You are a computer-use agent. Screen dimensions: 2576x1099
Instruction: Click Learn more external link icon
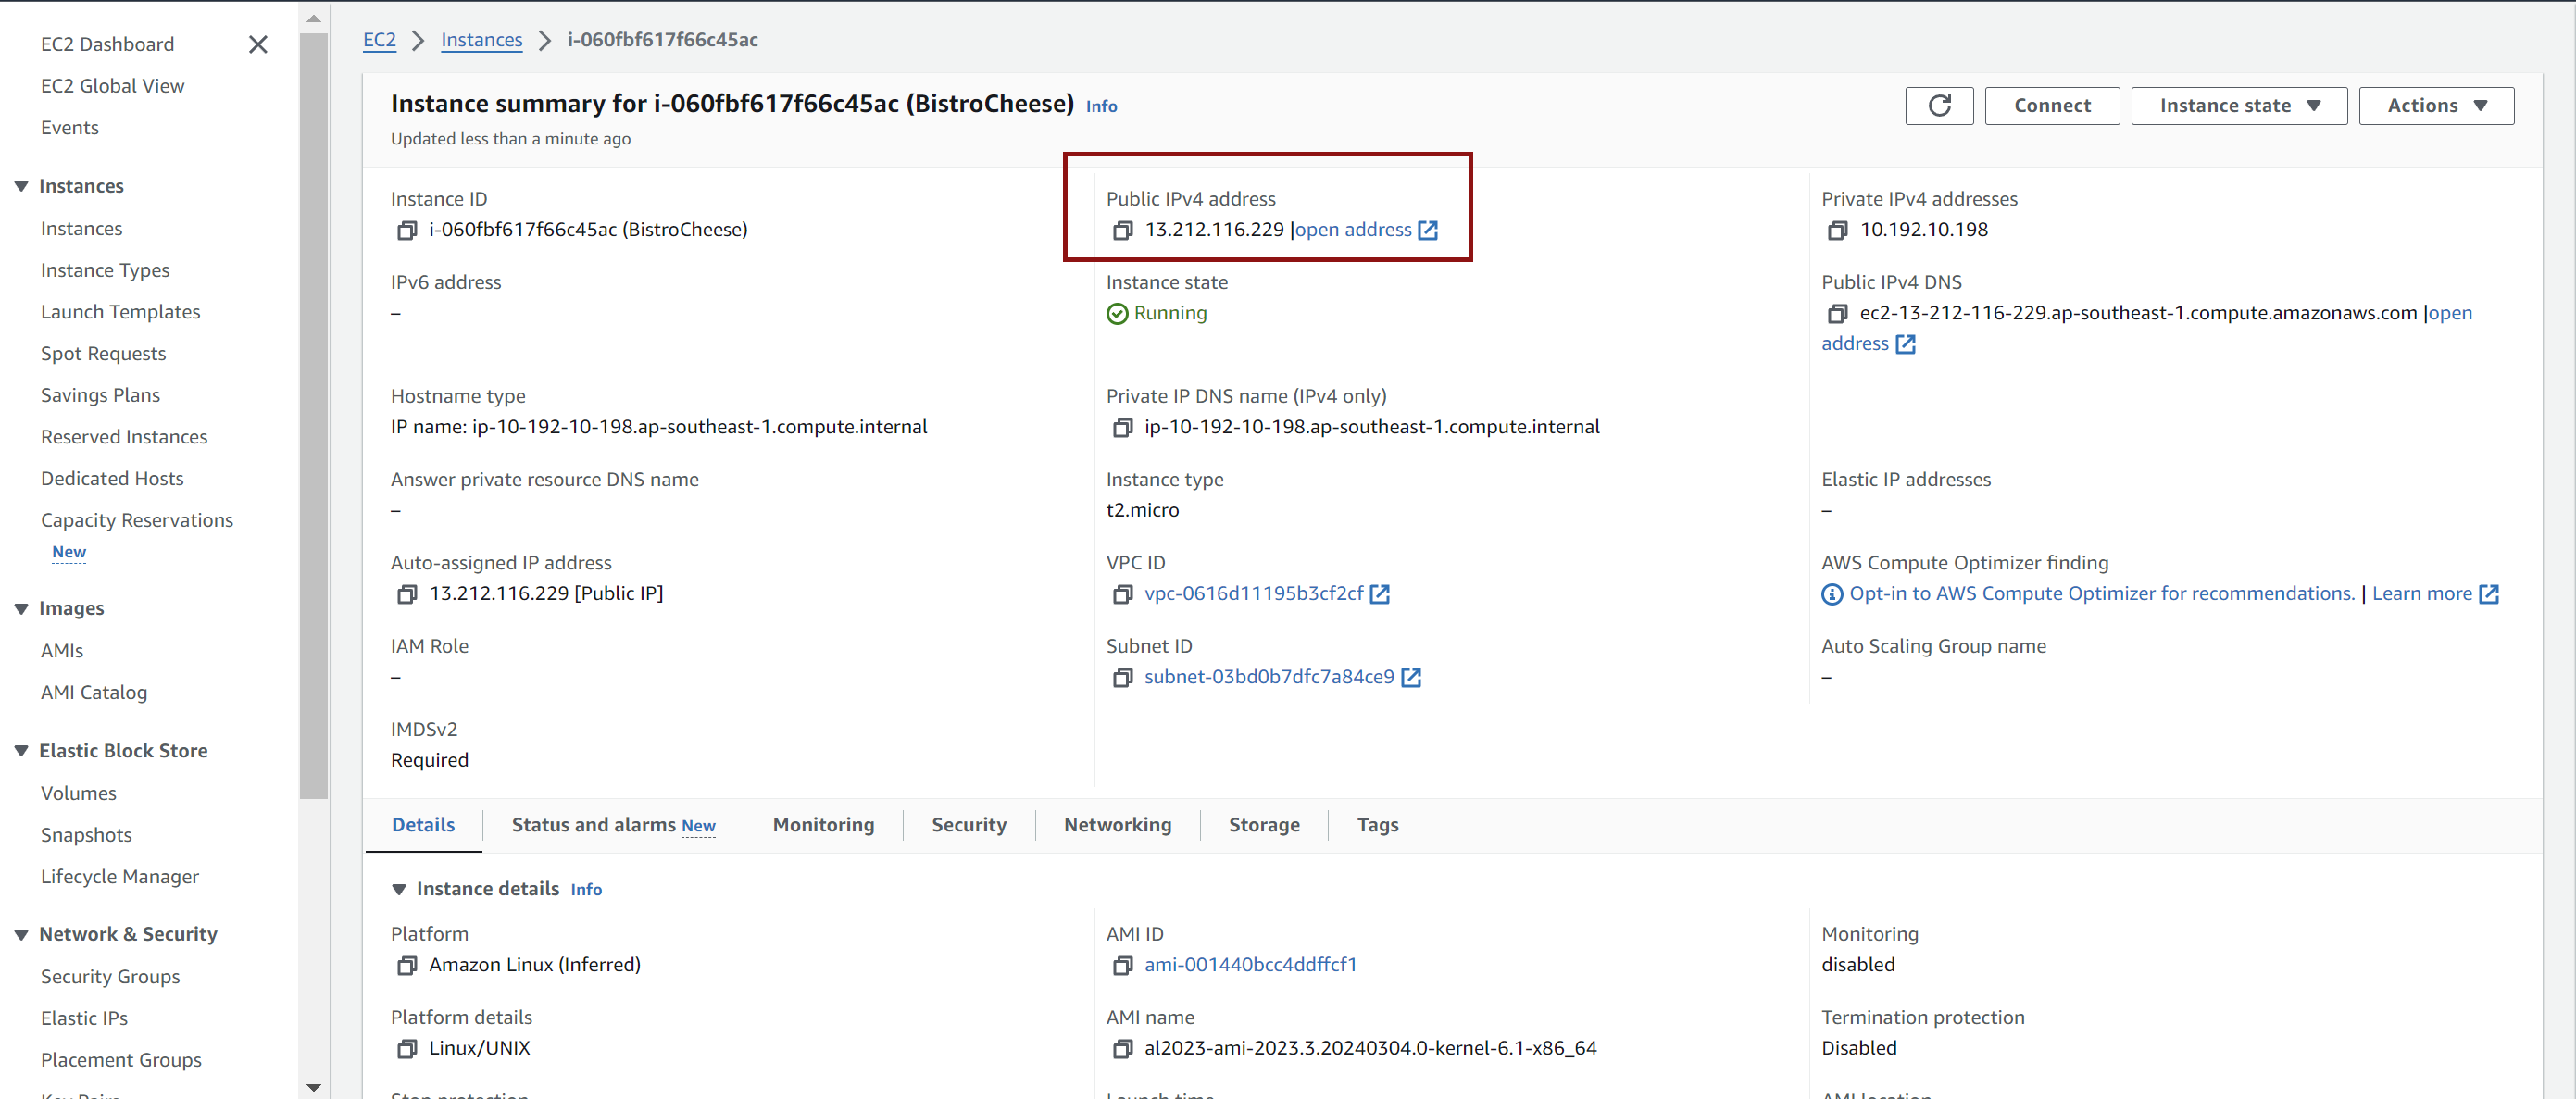pos(2489,594)
